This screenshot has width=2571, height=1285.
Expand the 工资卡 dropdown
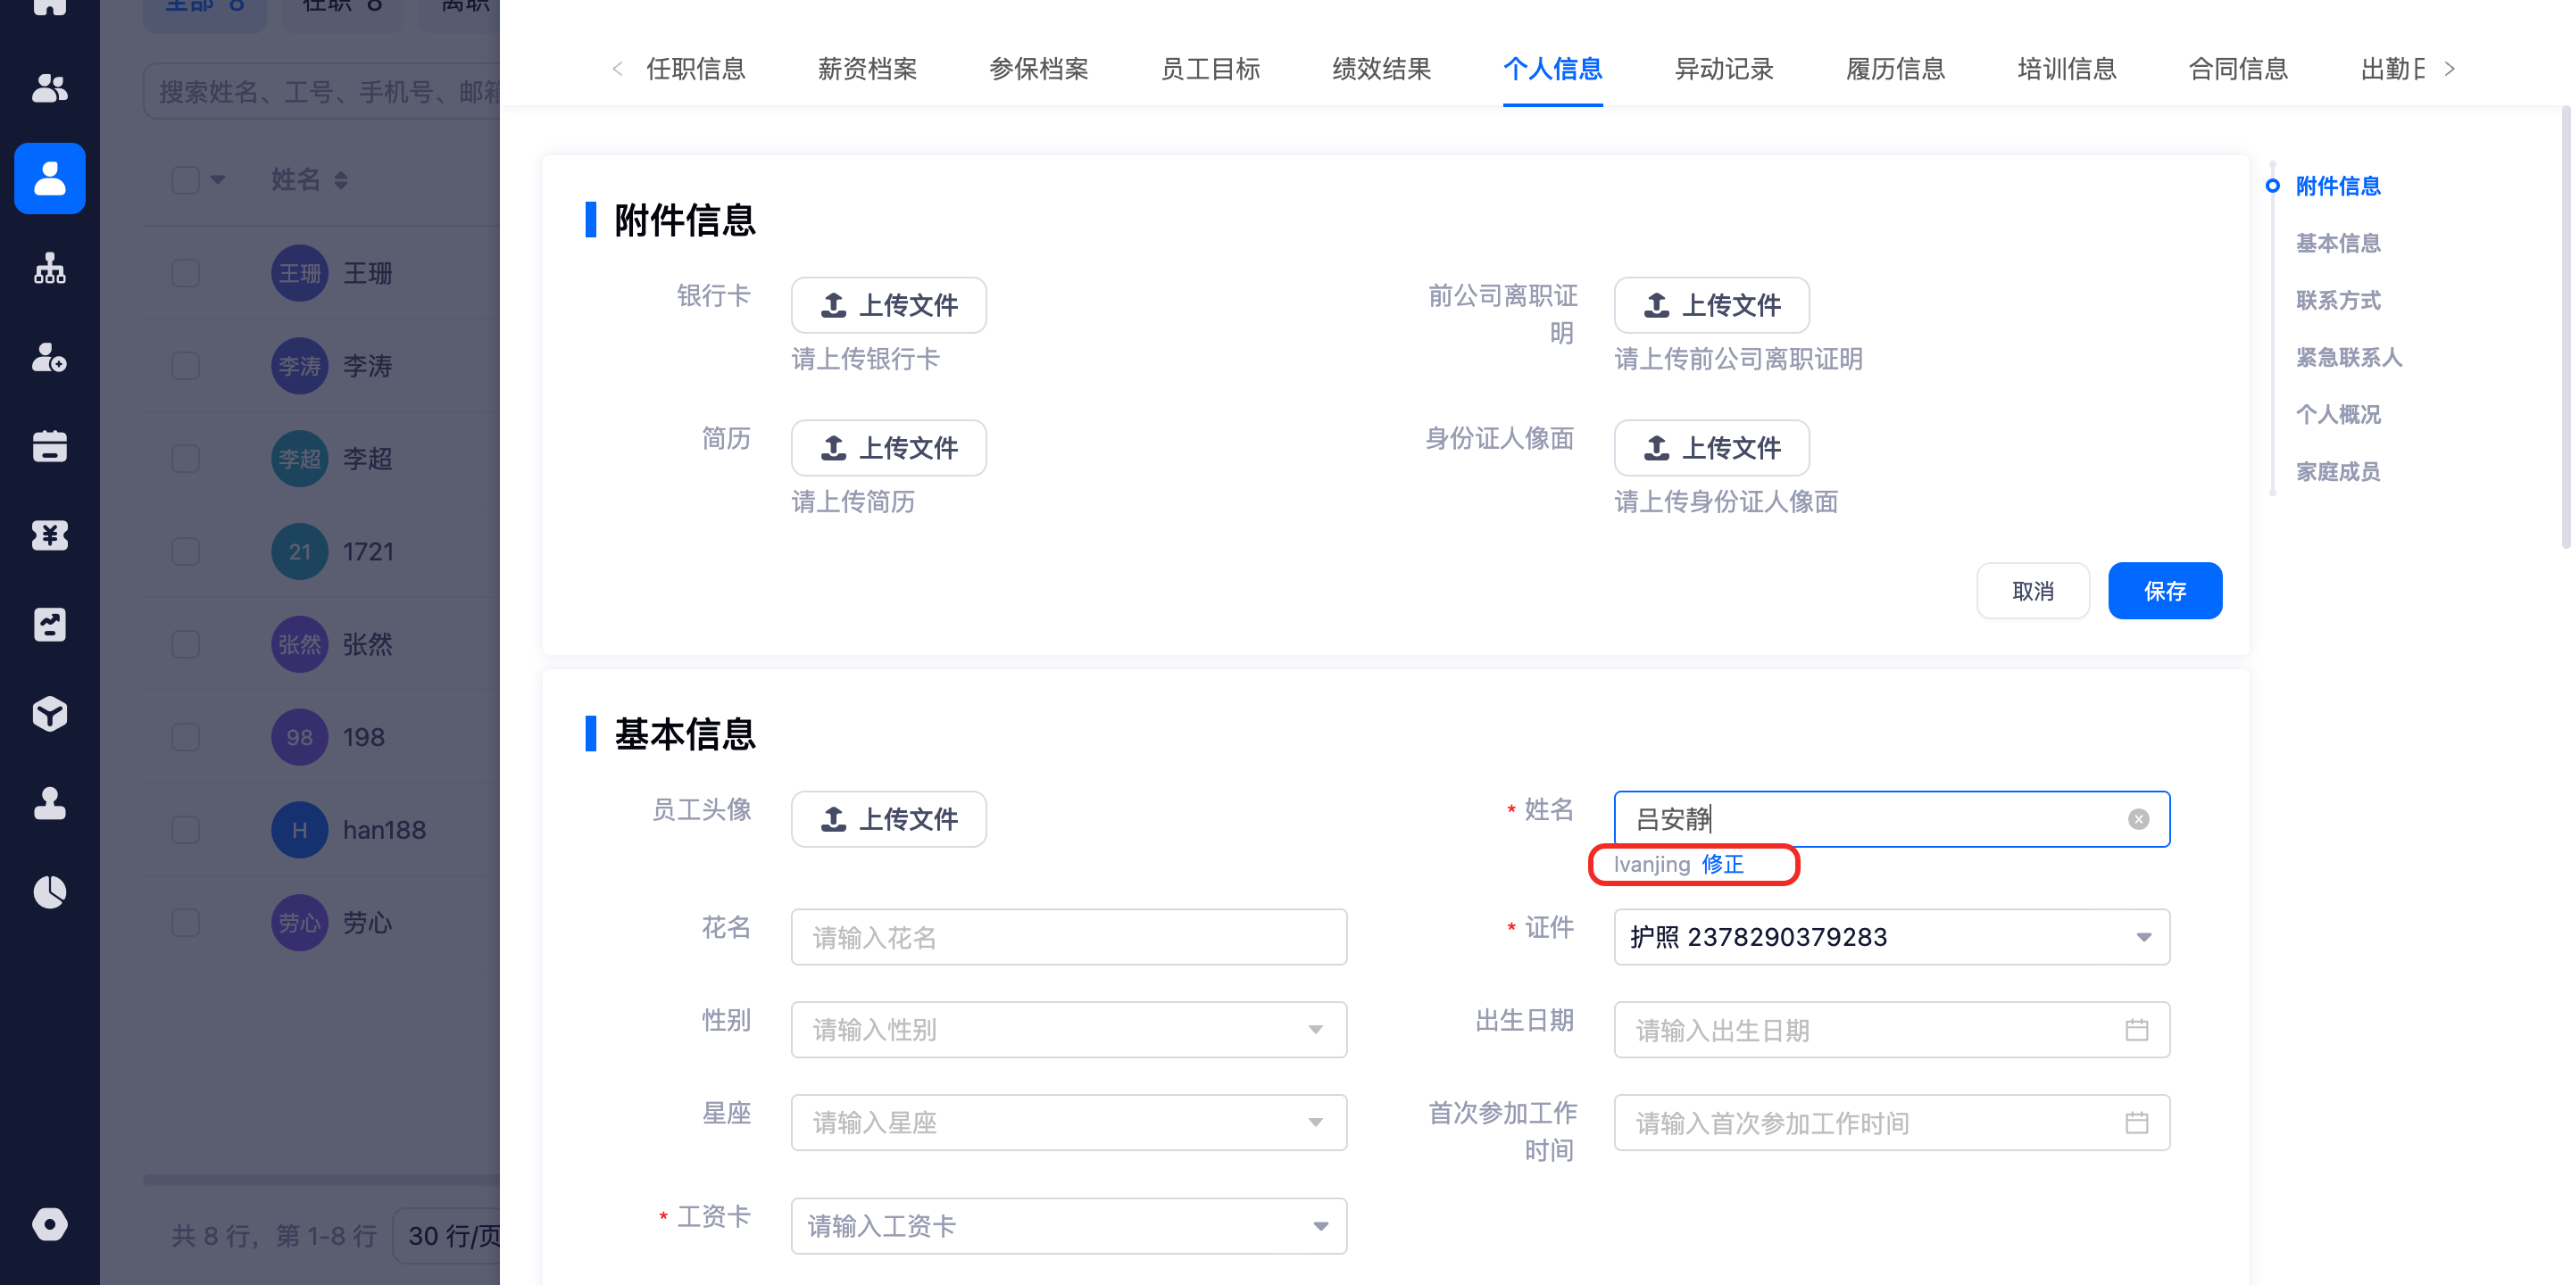[1068, 1225]
